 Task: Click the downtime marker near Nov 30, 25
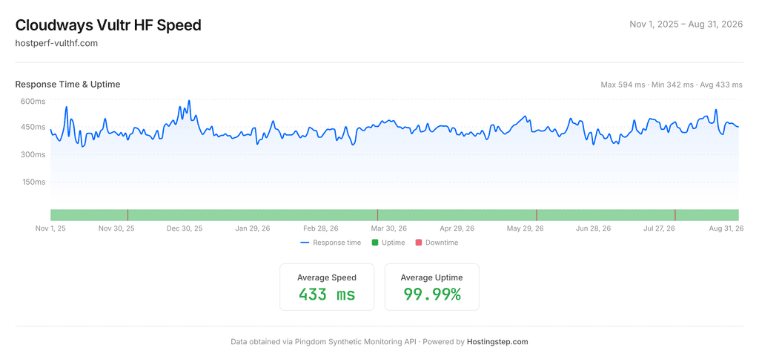(x=127, y=215)
